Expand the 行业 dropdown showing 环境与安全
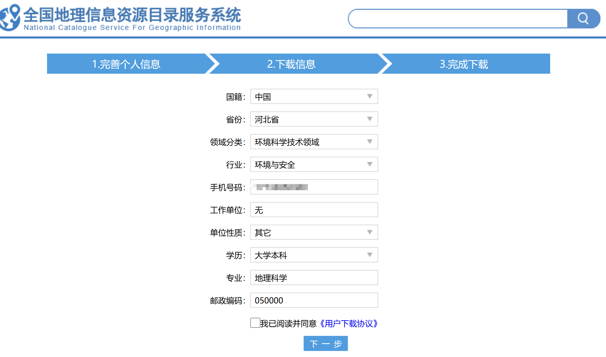606x357 pixels. 314,164
